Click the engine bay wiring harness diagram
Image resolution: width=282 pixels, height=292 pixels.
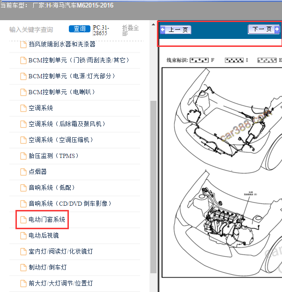point(222,172)
